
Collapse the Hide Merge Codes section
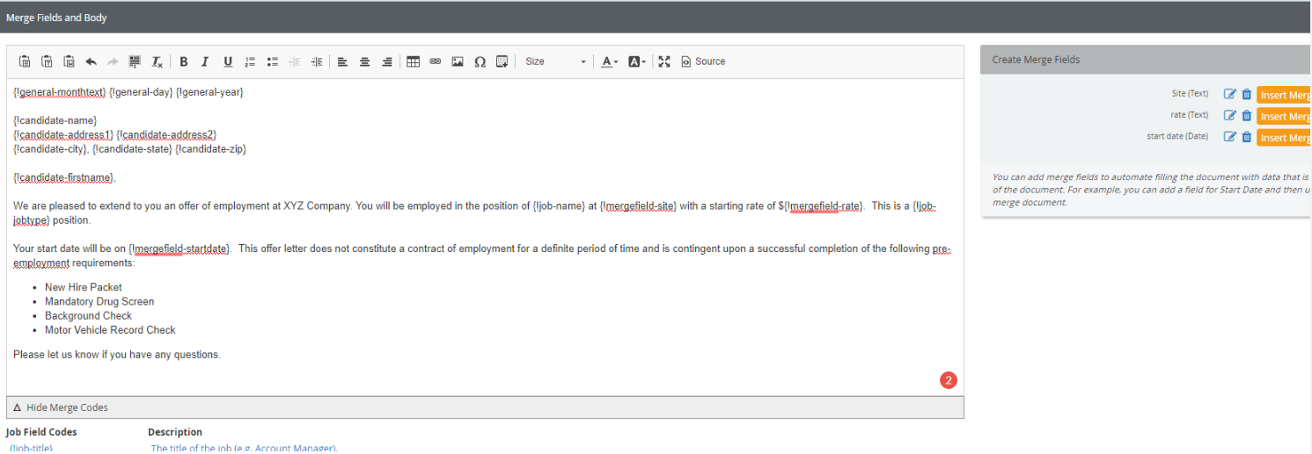pos(62,407)
